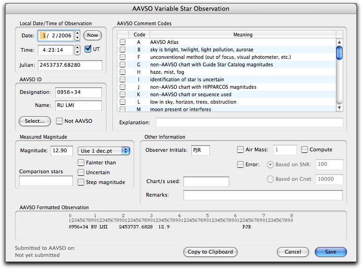Increment the Date stepper up arrow
The image size is (362, 269).
click(x=77, y=33)
